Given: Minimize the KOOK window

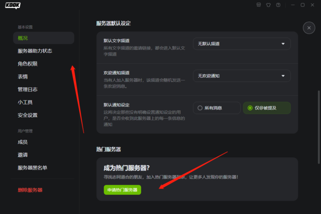Looking at the screenshot, I should (x=293, y=5).
